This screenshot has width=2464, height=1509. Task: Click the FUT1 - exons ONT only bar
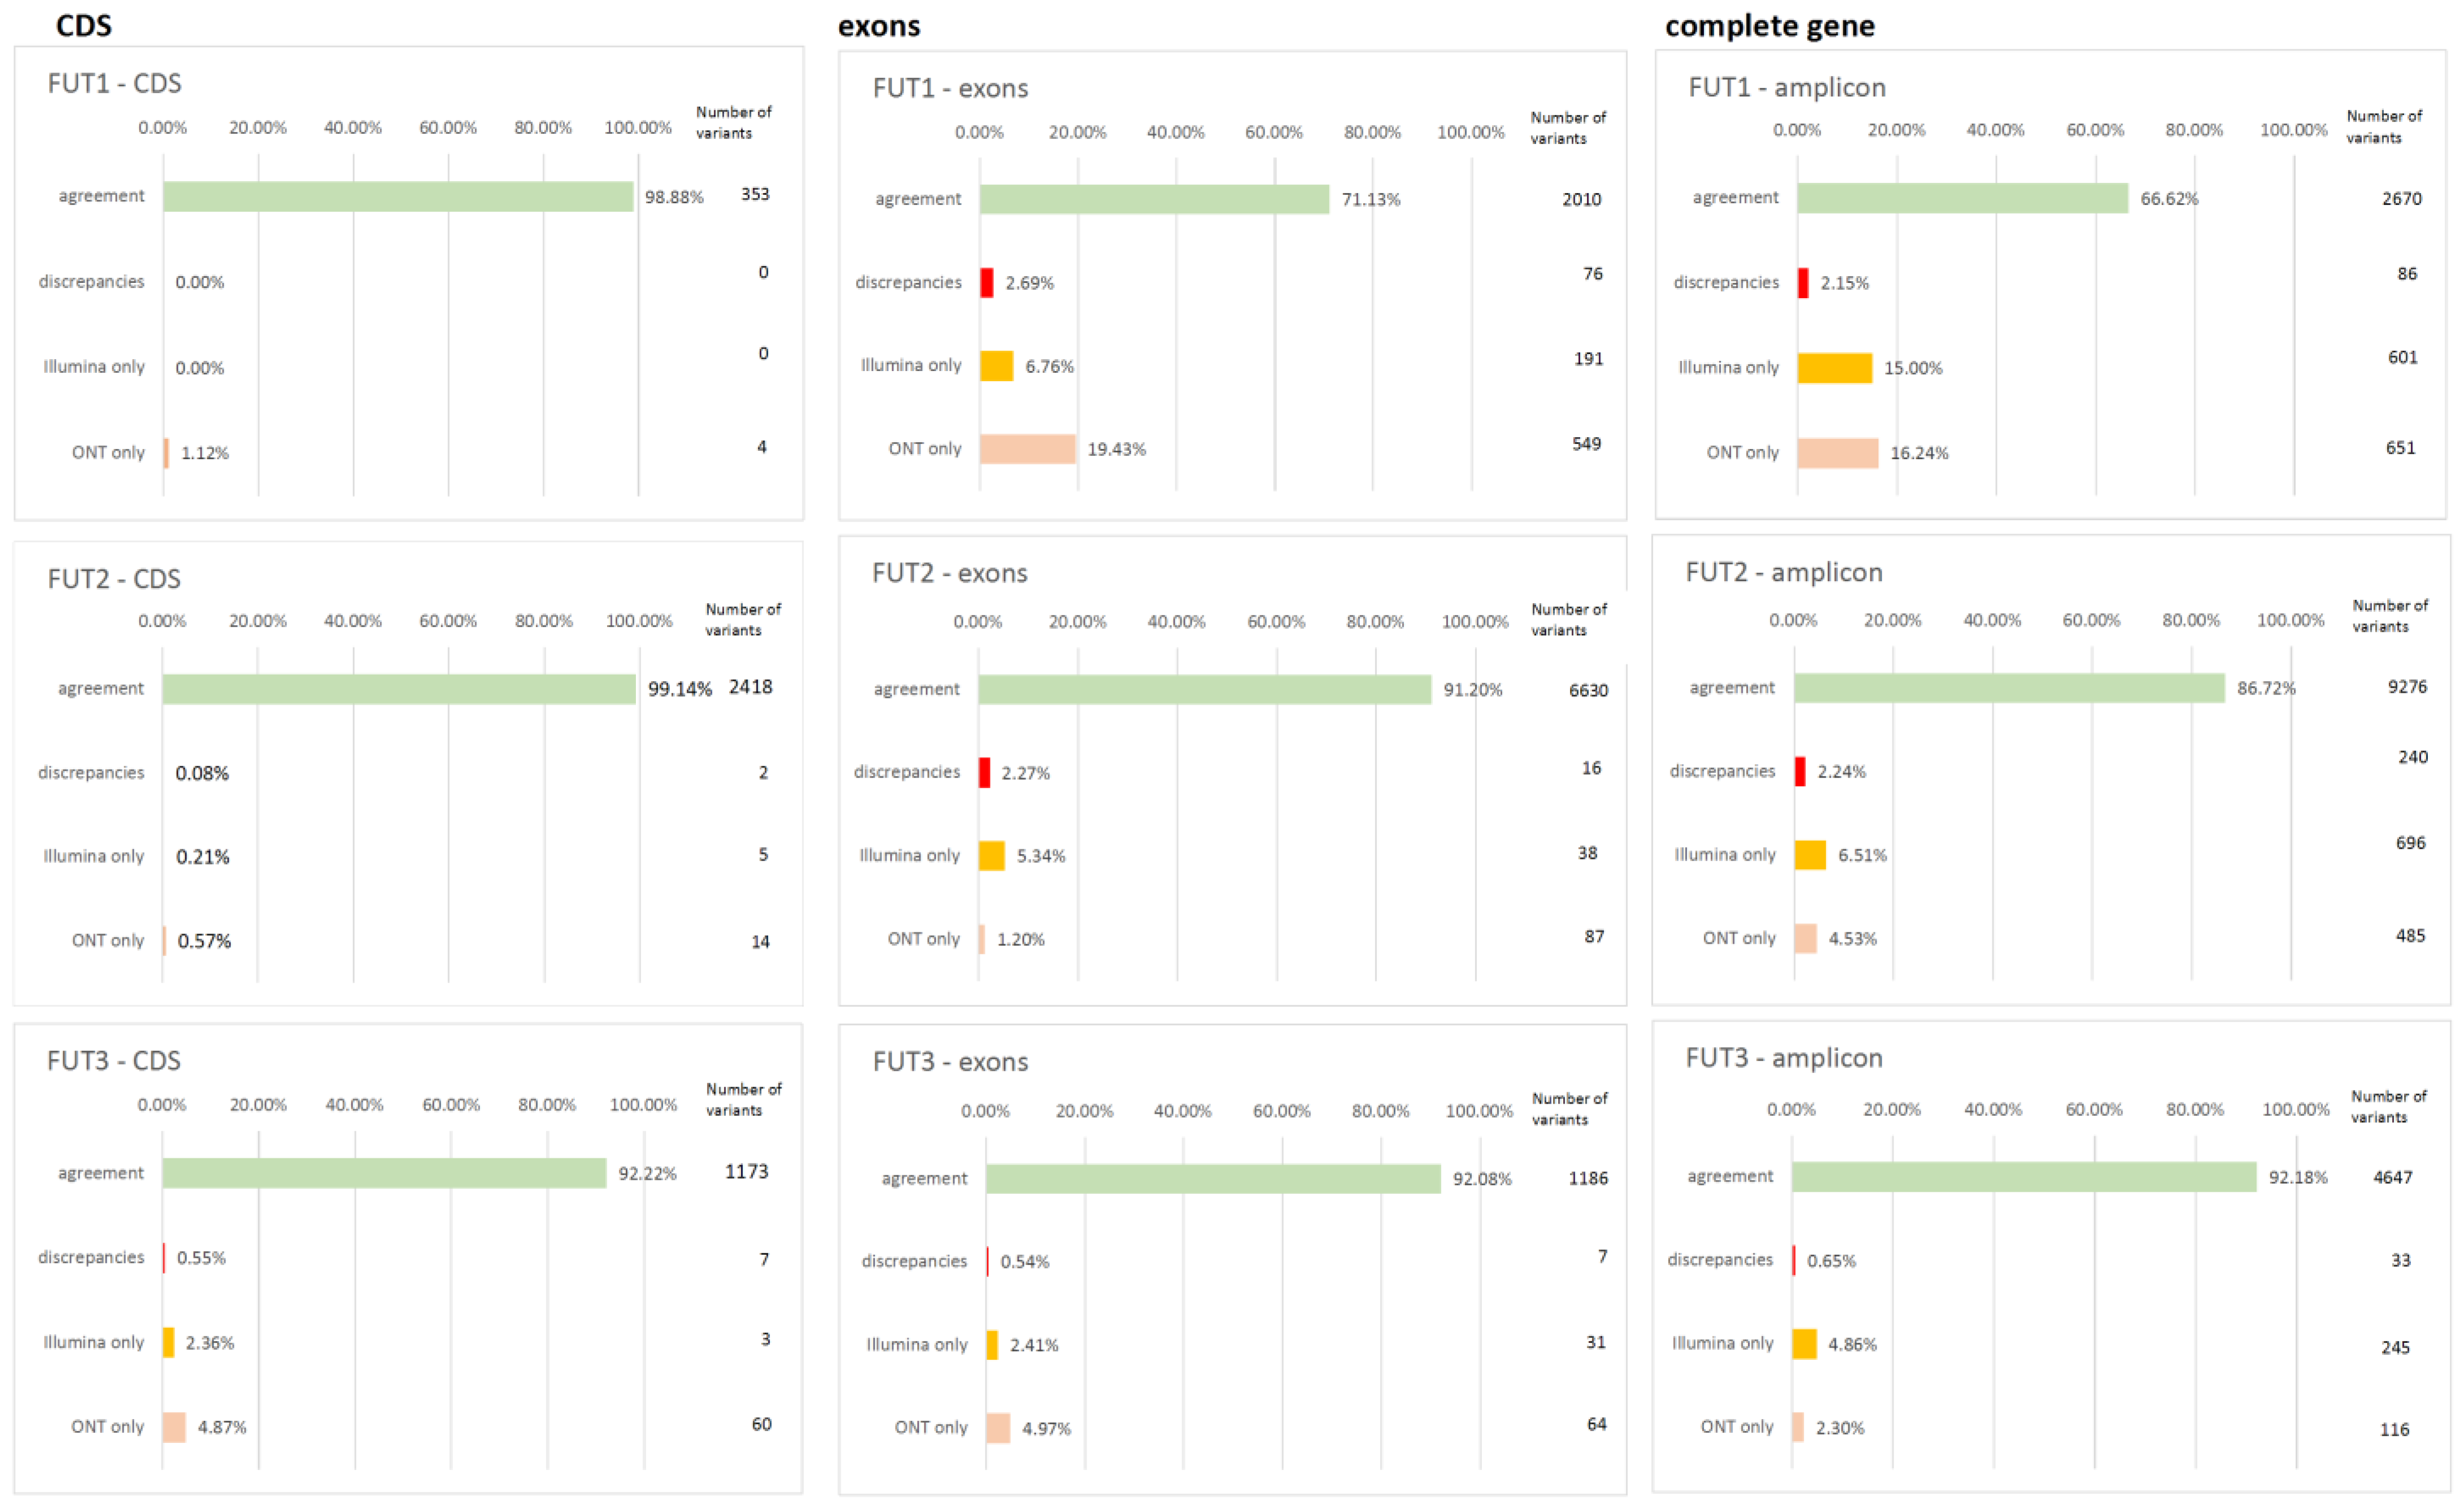pyautogui.click(x=1027, y=449)
